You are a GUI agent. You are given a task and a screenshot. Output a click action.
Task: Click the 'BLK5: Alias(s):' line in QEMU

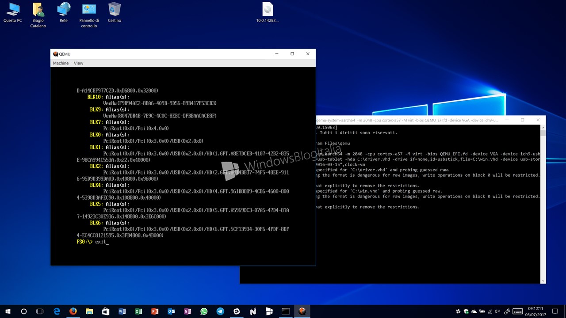110,204
